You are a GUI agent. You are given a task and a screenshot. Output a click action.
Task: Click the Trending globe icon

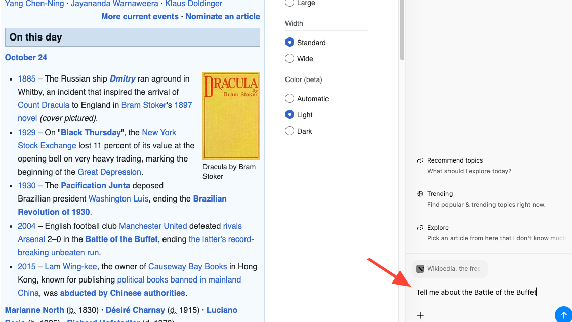point(420,194)
